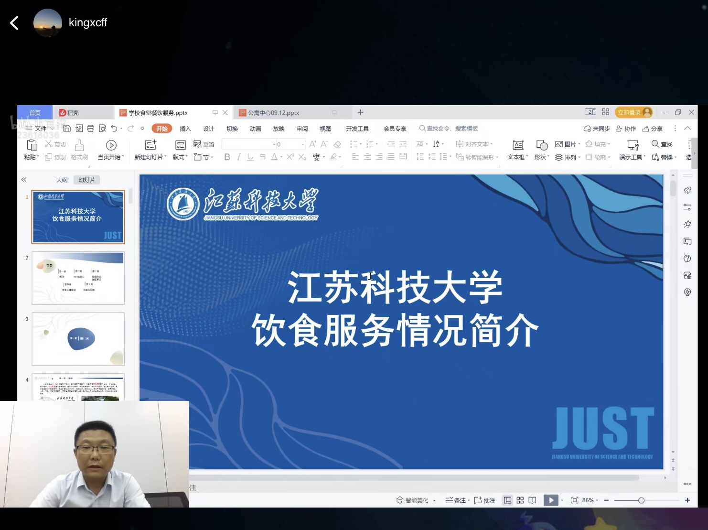This screenshot has height=530, width=708.
Task: Switch to the Animation (动画) ribbon tab
Action: (256, 129)
